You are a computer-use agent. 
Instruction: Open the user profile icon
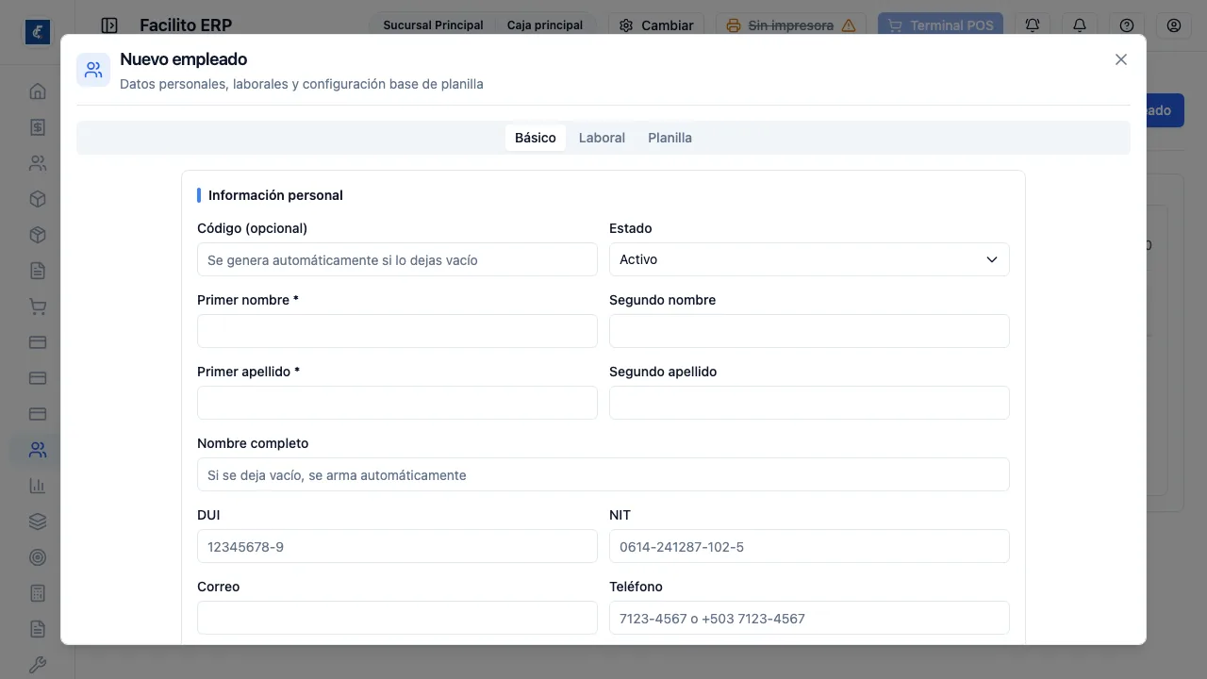(1174, 25)
